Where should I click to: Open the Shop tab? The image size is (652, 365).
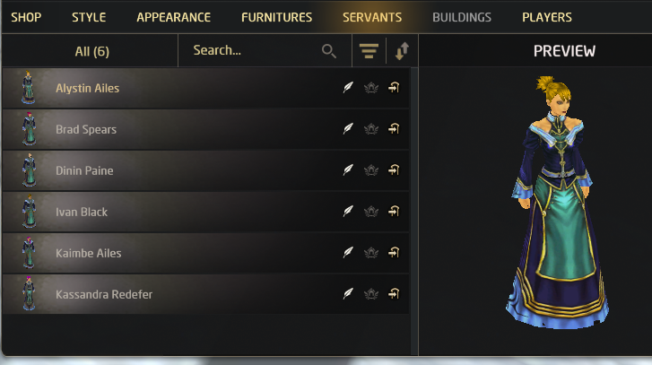pyautogui.click(x=26, y=17)
